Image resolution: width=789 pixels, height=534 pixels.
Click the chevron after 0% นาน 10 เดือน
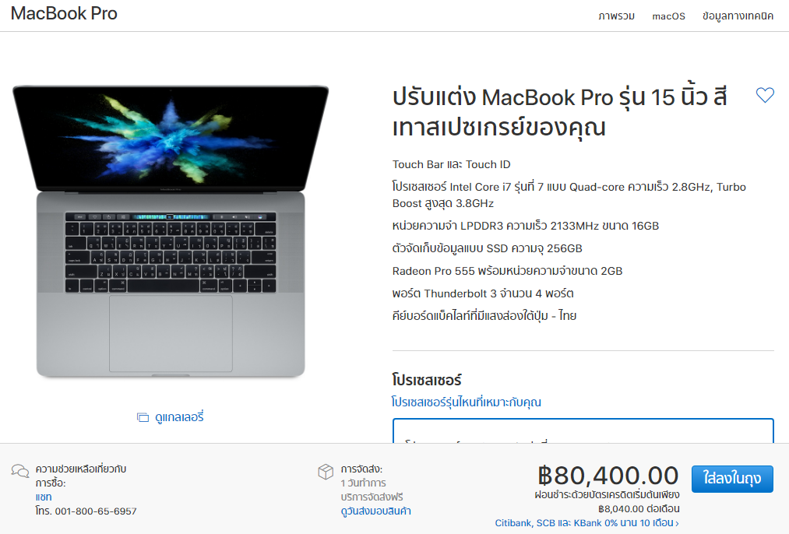pyautogui.click(x=677, y=524)
